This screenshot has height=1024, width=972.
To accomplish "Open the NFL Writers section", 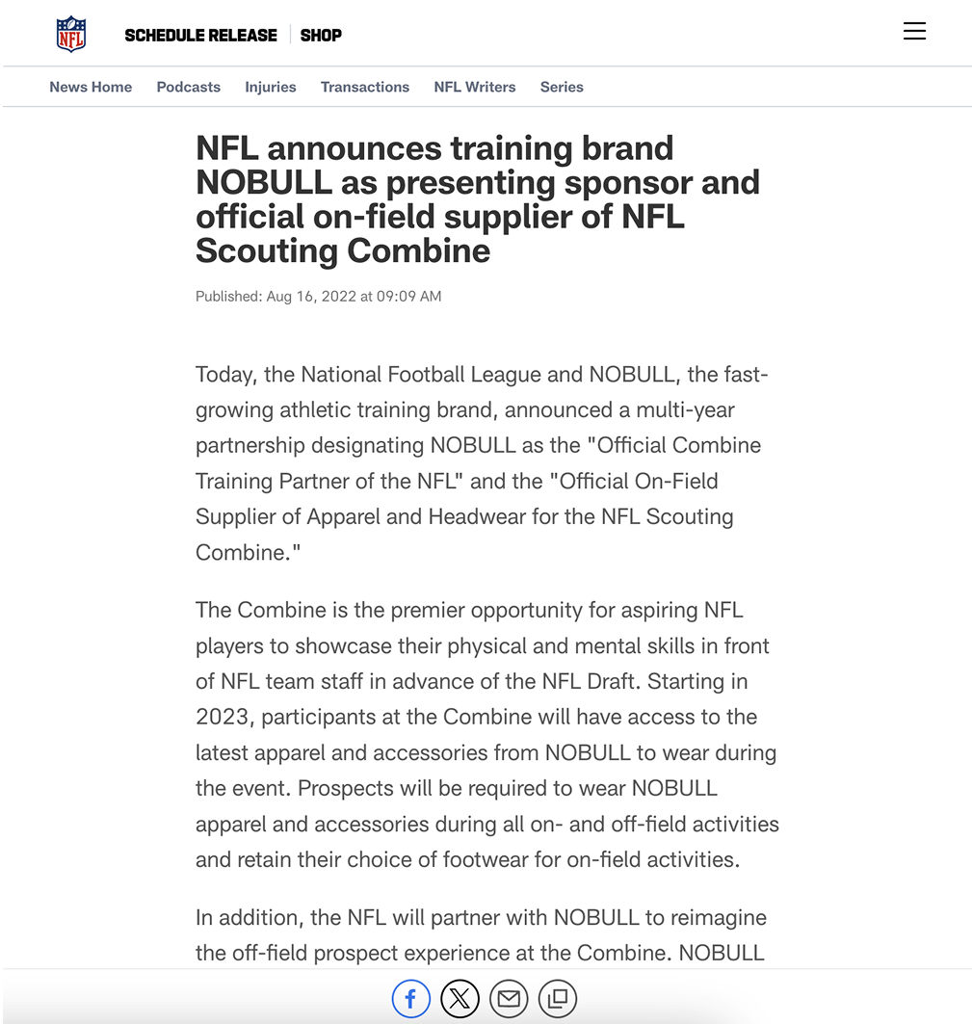I will click(475, 87).
